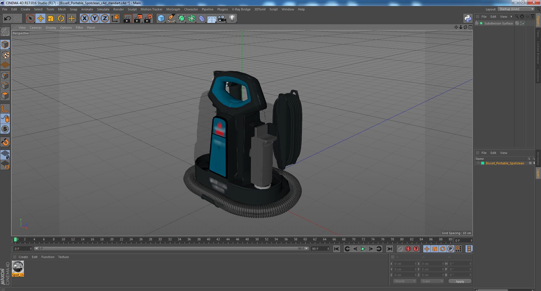The height and width of the screenshot is (291, 541).
Task: Click the Light bulb icon
Action: 232,19
